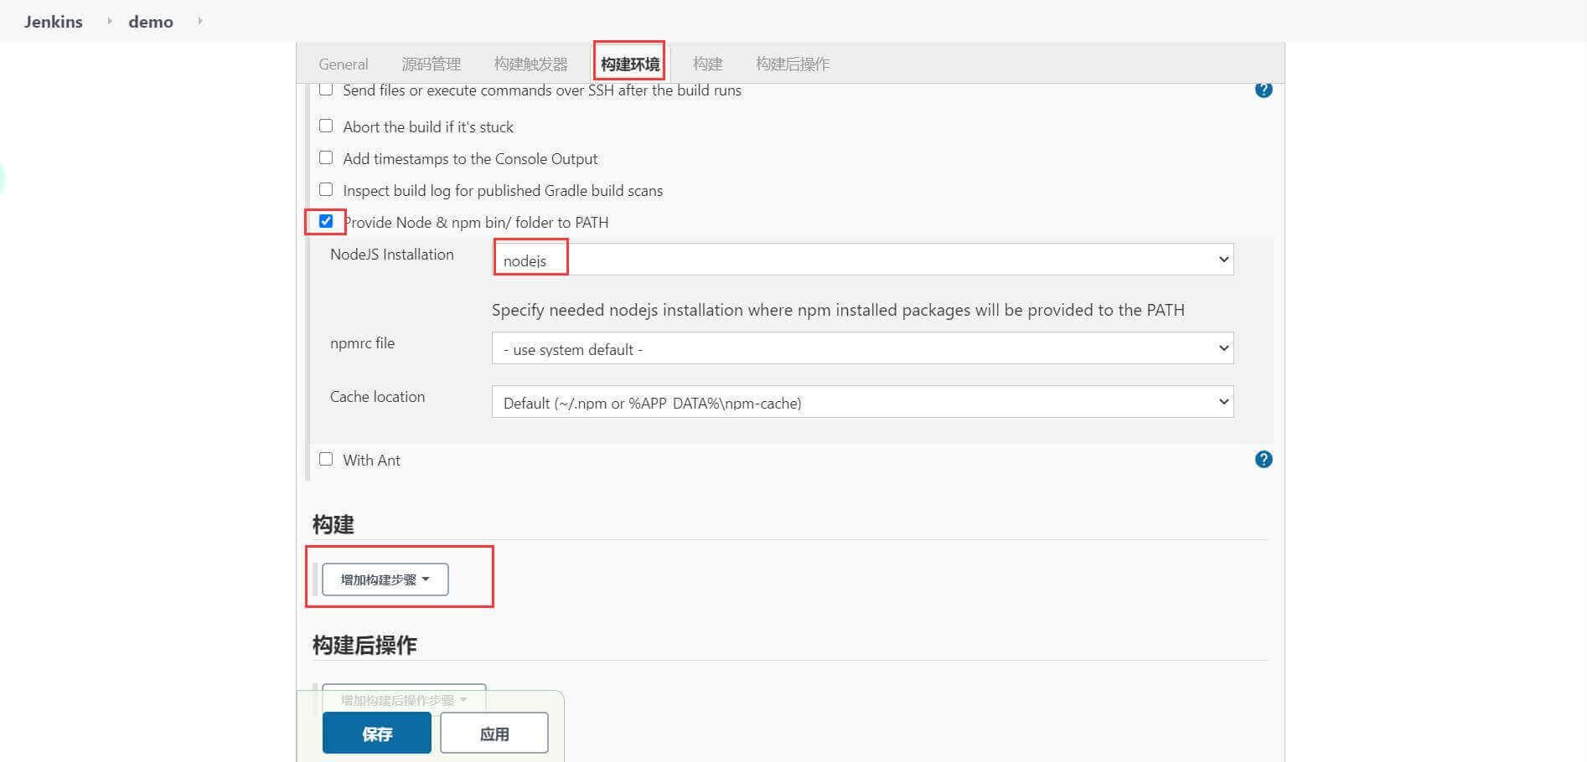Switch to the 源码管理 tab
The image size is (1587, 762).
click(431, 64)
